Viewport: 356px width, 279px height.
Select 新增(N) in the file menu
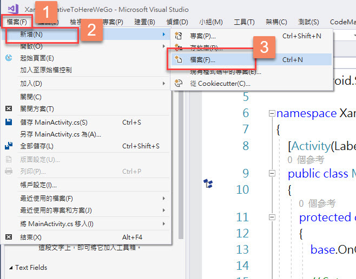(x=86, y=35)
